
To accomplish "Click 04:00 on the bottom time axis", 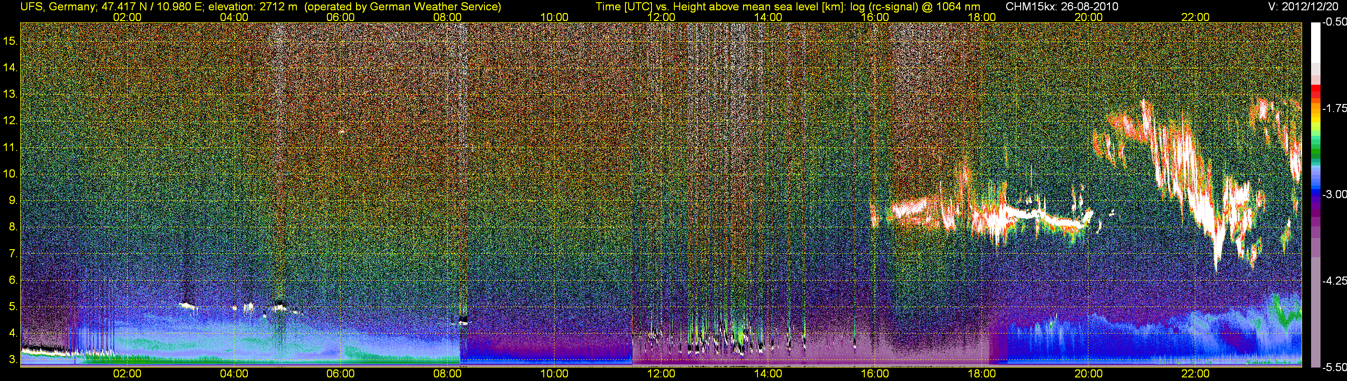I will [x=234, y=374].
